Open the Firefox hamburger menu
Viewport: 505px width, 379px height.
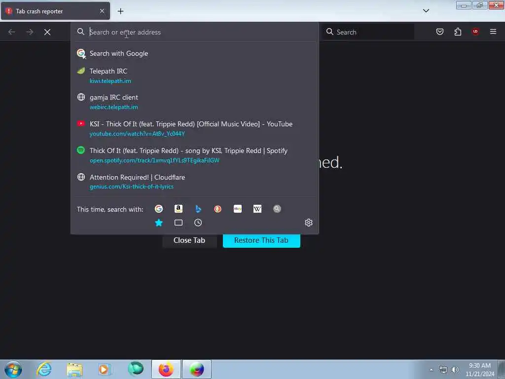(493, 32)
